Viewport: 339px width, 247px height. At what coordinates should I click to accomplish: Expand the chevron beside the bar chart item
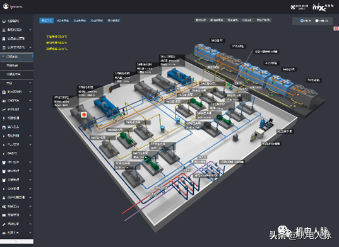(x=30, y=101)
